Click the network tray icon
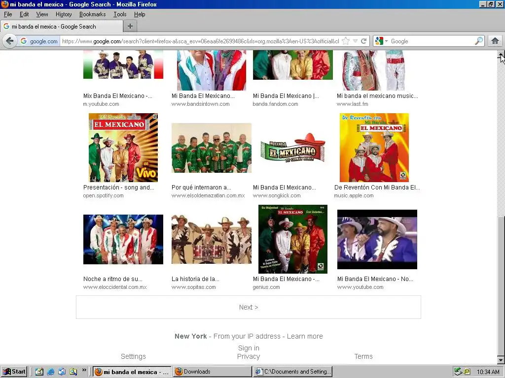 coord(458,372)
